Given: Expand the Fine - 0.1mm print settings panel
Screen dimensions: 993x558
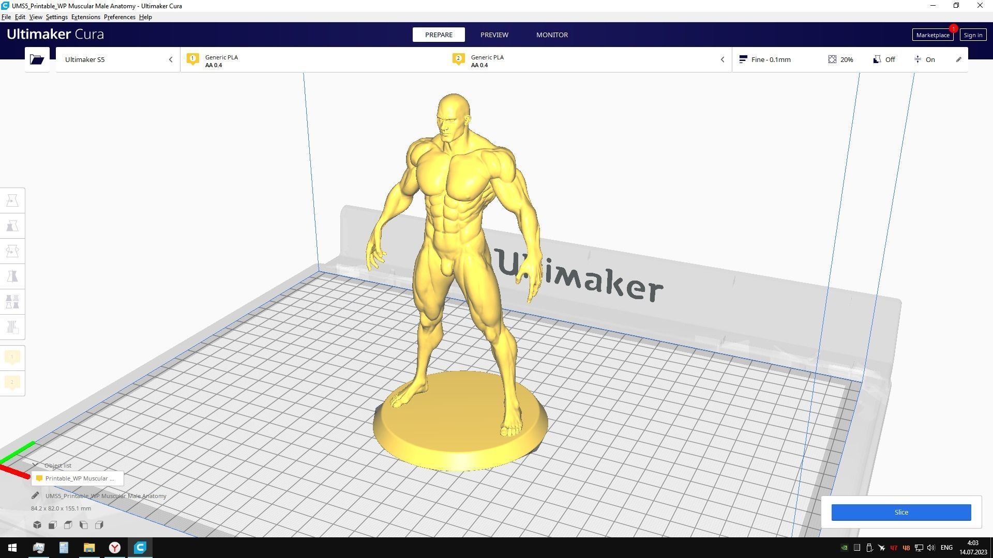Looking at the screenshot, I should pos(850,59).
